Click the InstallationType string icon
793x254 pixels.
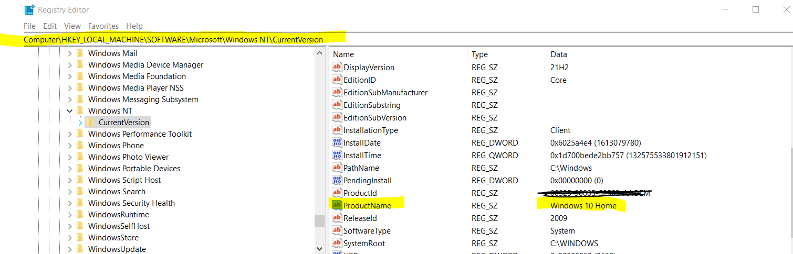(x=337, y=130)
